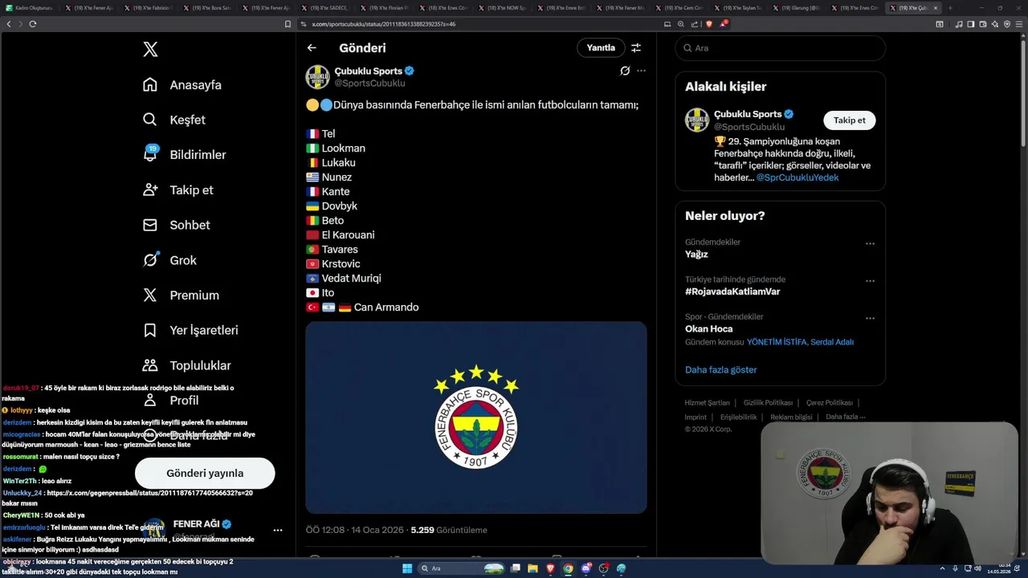The width and height of the screenshot is (1028, 578).
Task: Open Yer İşaretleri bookmarks
Action: [190, 331]
